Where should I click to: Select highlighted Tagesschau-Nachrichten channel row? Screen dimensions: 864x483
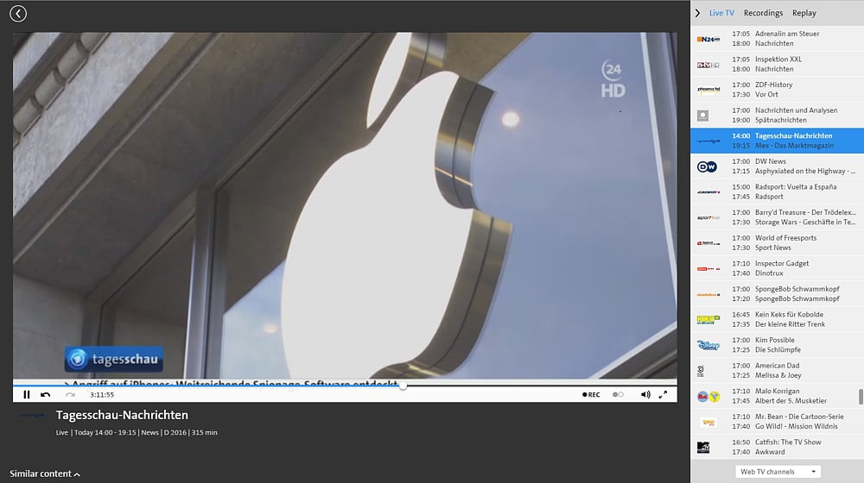click(x=777, y=141)
